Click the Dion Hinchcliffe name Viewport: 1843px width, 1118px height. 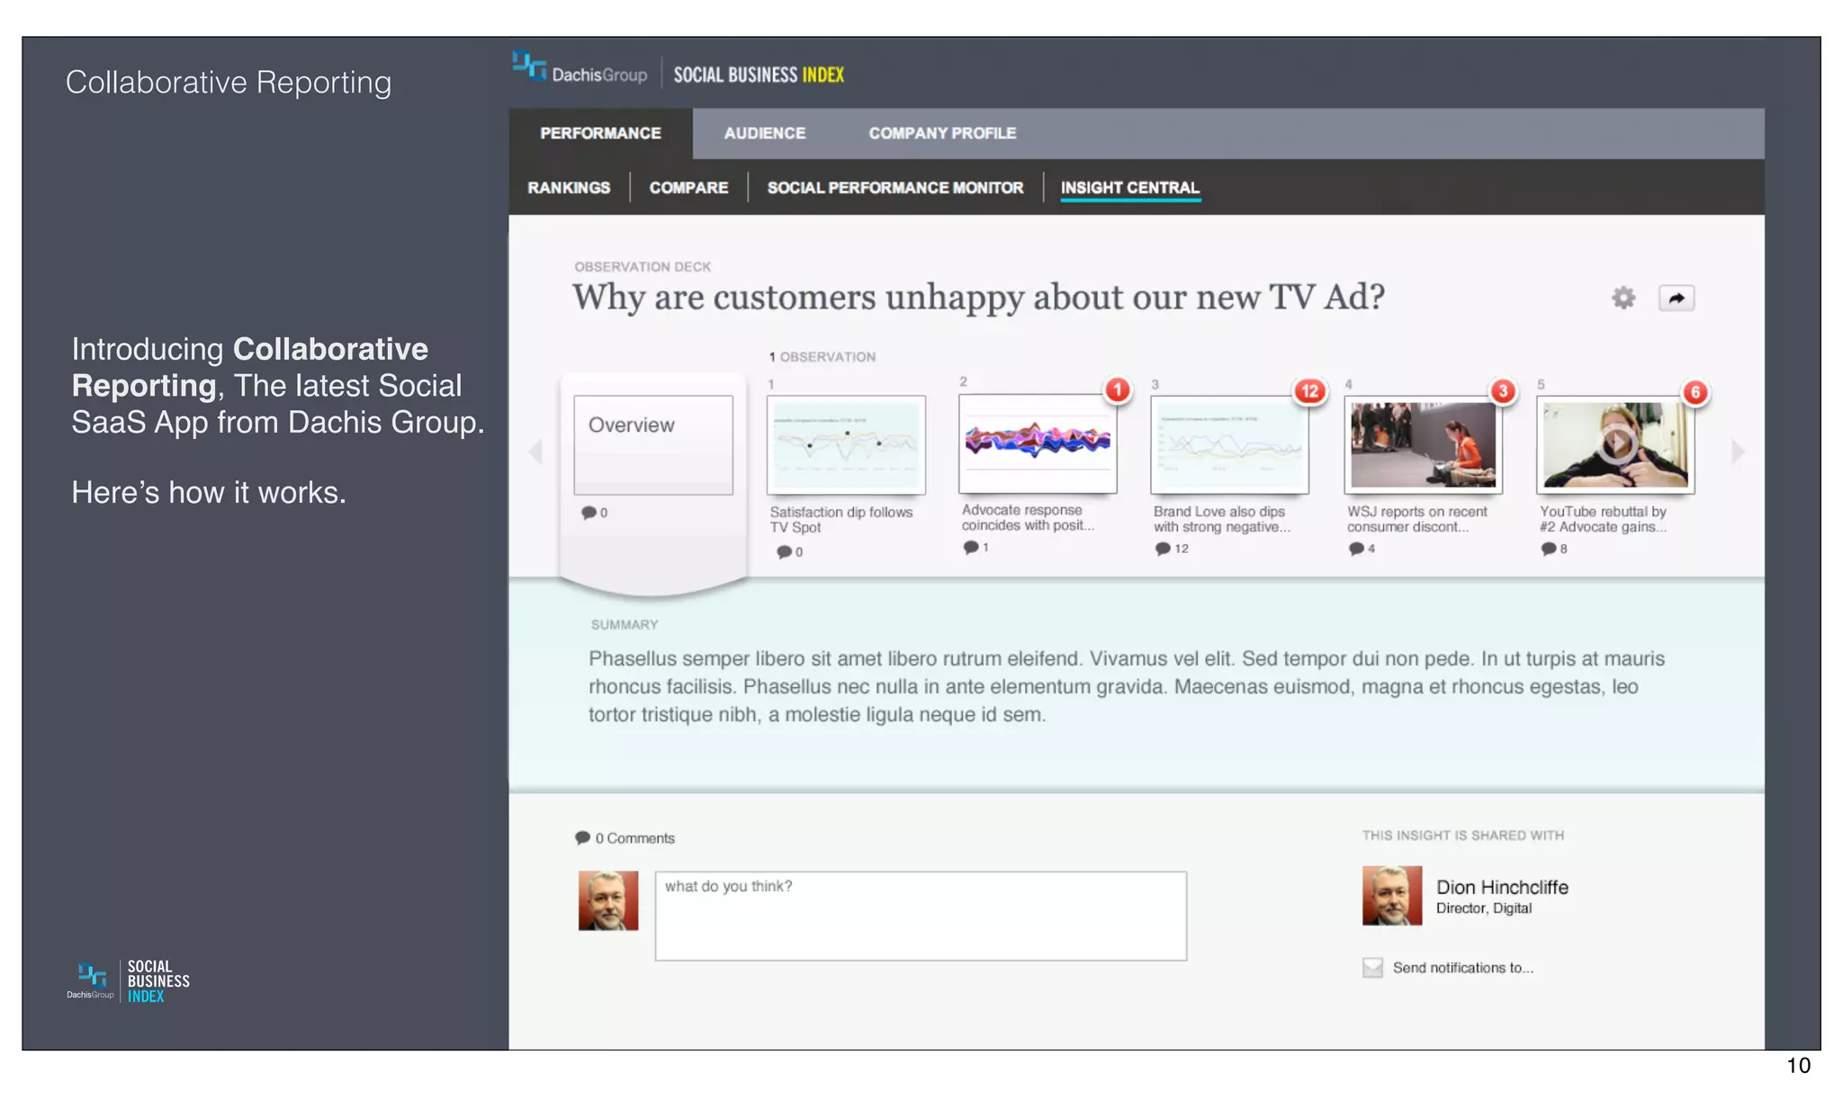tap(1502, 887)
